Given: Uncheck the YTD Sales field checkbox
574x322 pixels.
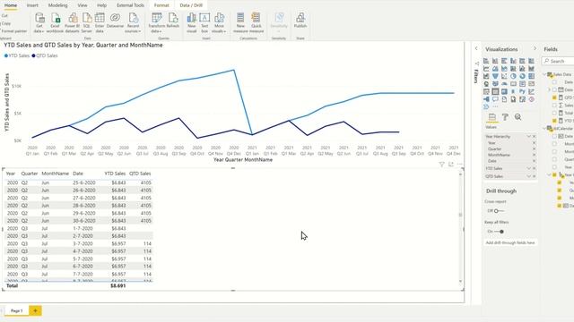Looking at the screenshot, I should 554,121.
